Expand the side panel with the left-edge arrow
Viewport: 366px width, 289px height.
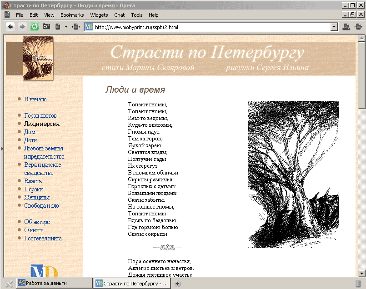2,149
